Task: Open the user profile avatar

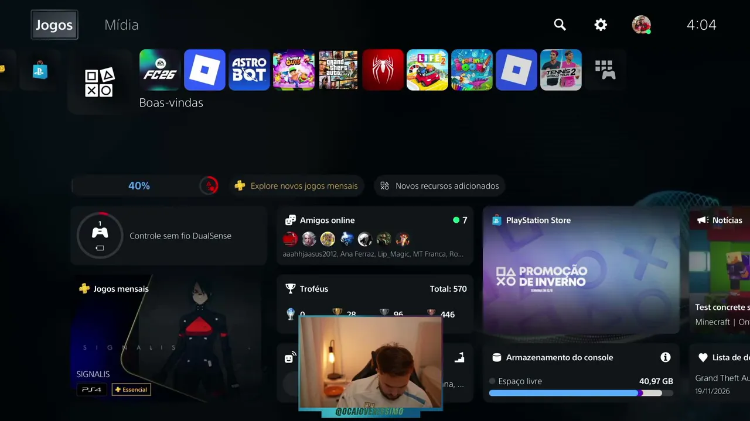Action: click(641, 25)
